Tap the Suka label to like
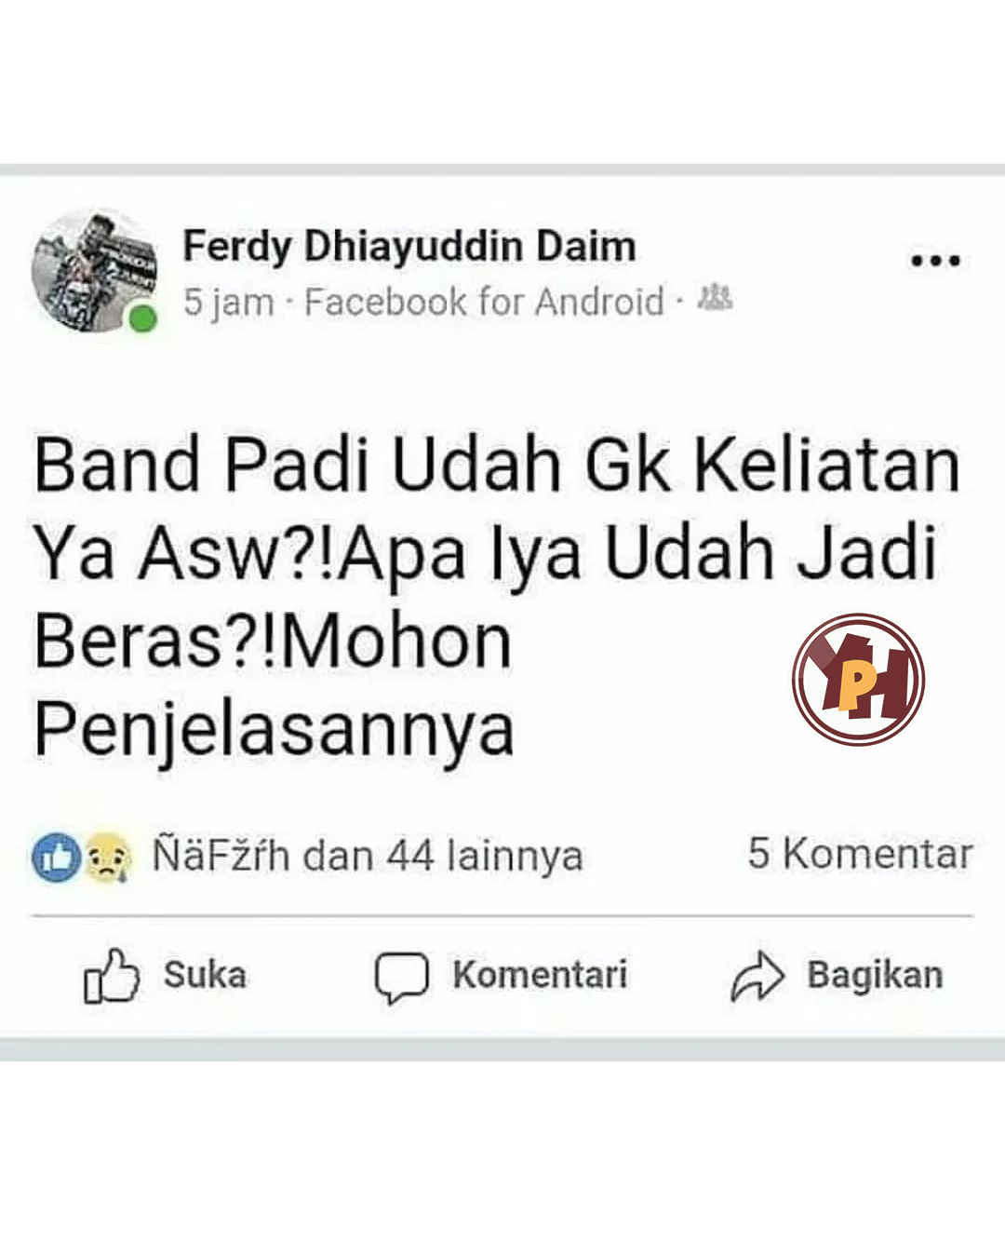This screenshot has width=1005, height=1257. [206, 975]
